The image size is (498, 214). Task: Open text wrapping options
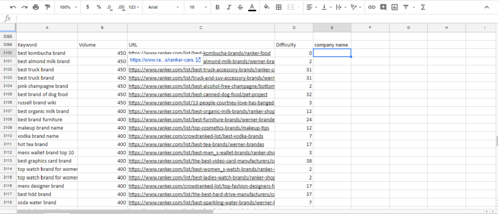341,7
